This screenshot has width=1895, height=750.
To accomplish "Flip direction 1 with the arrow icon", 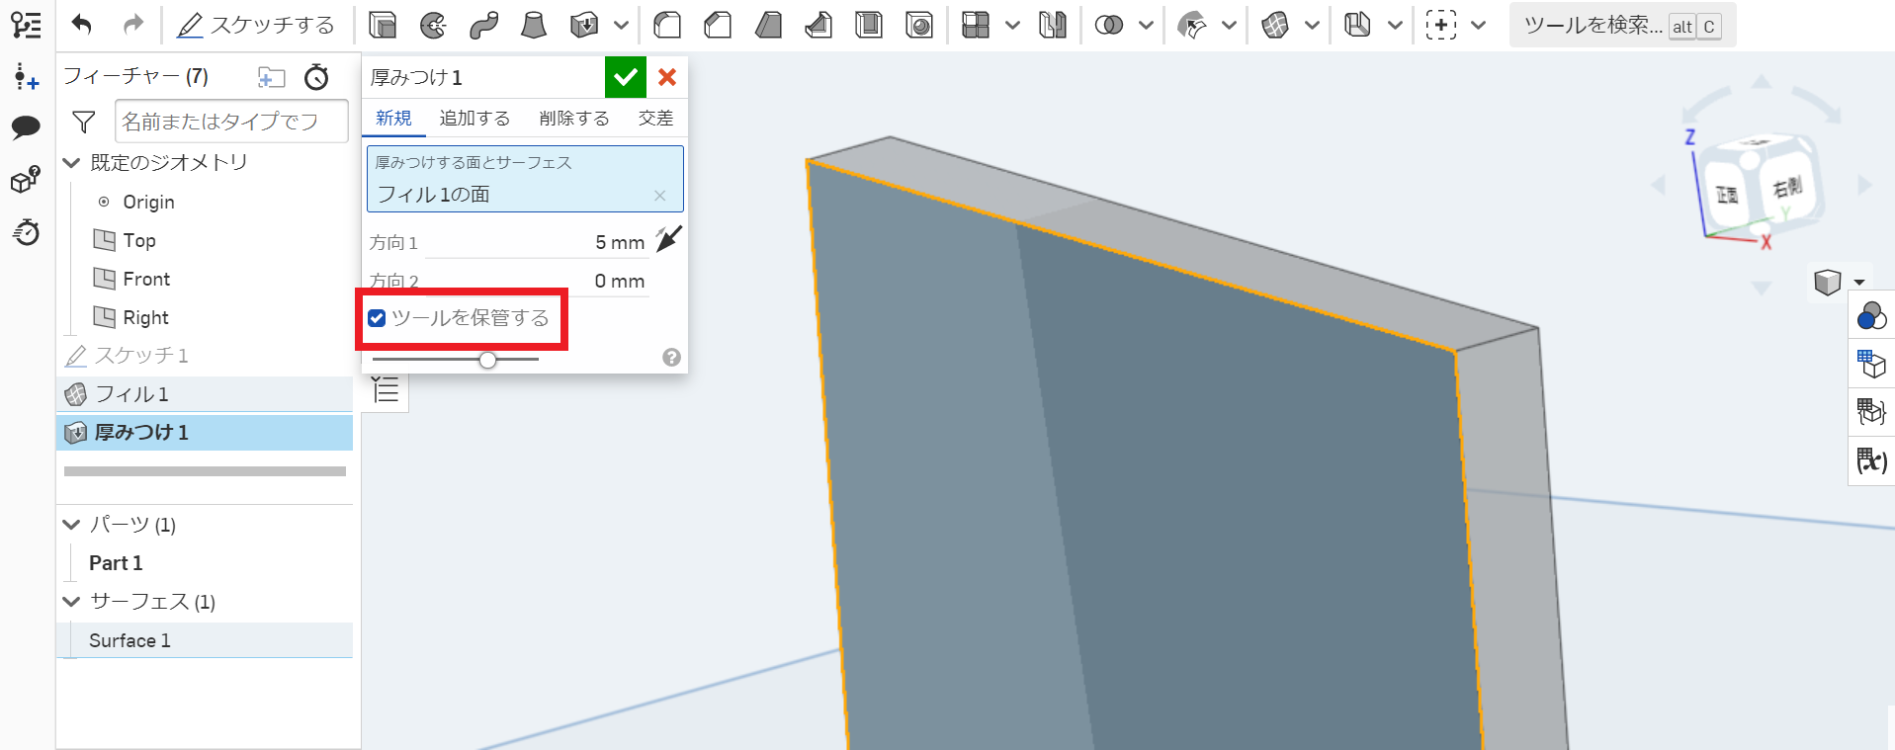I will [669, 240].
